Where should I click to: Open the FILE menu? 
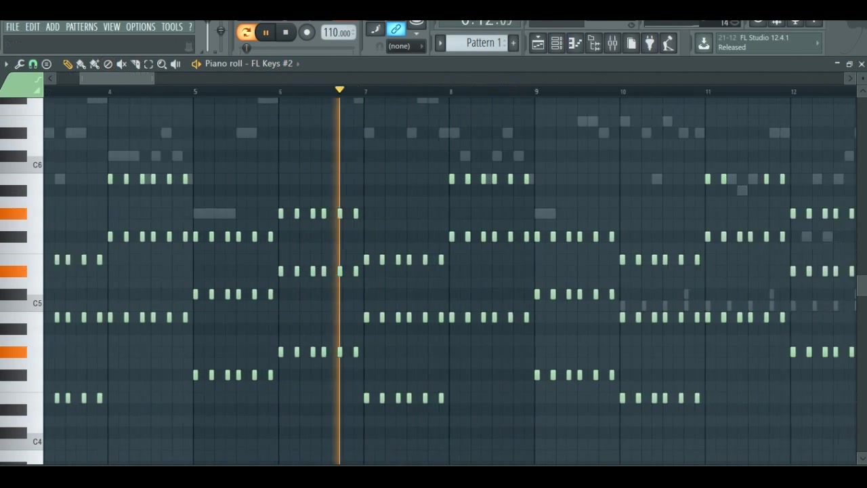(x=12, y=27)
